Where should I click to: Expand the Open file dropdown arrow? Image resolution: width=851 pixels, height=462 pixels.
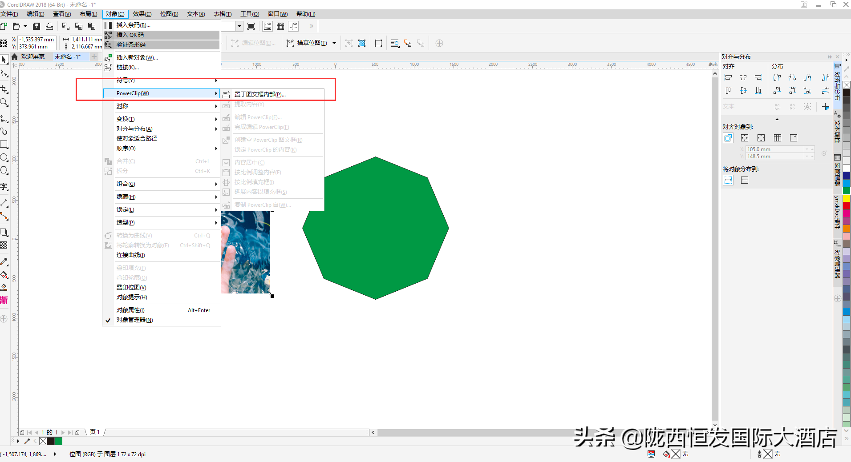point(25,26)
